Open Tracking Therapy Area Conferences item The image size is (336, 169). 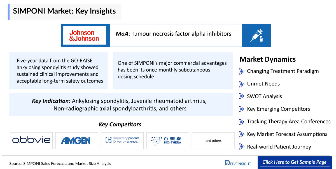click(x=289, y=122)
